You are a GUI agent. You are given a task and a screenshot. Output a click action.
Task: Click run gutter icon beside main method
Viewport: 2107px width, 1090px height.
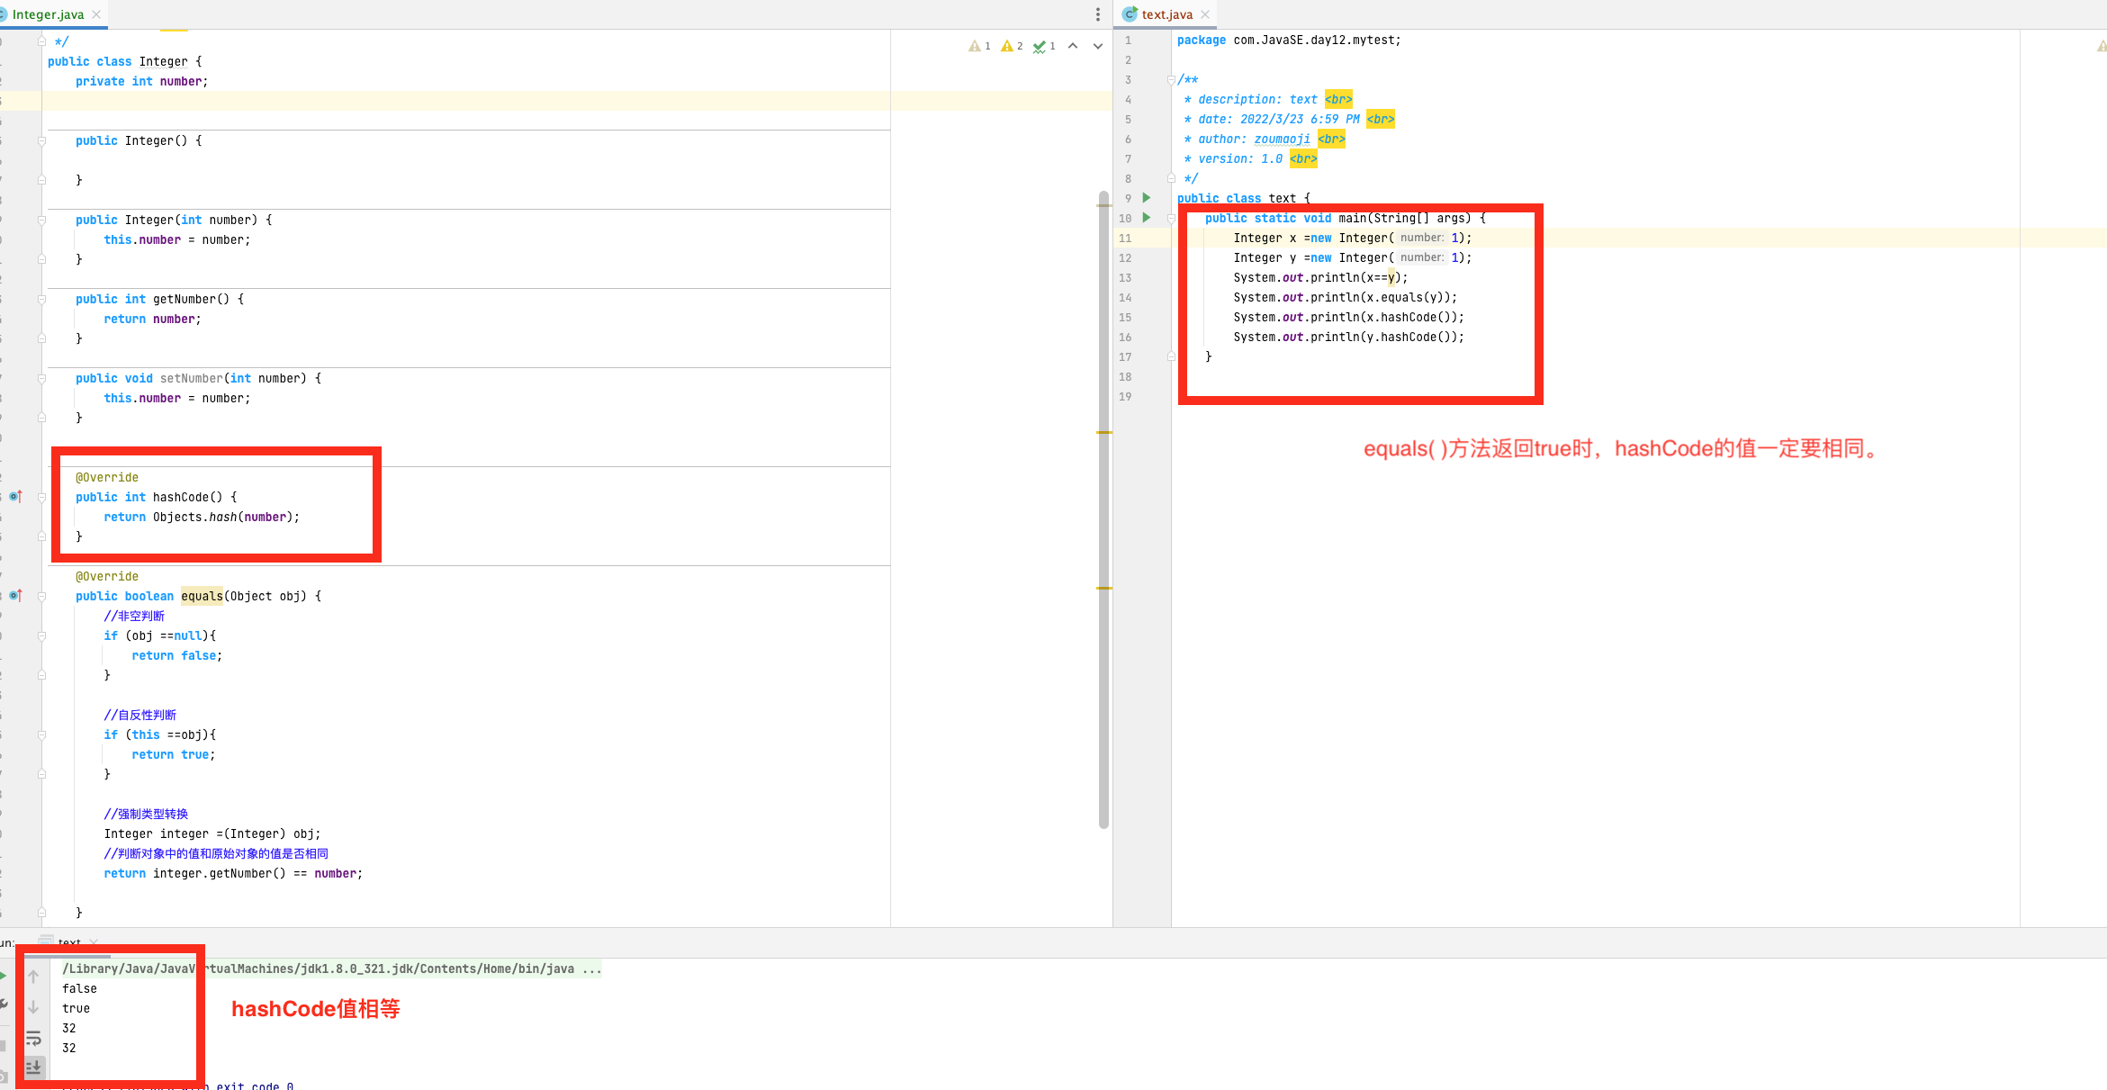[1146, 218]
